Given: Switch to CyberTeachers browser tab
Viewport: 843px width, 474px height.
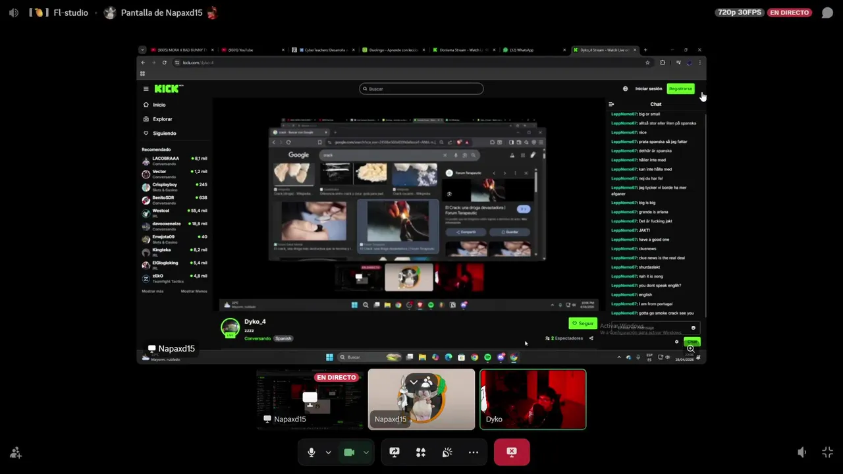Looking at the screenshot, I should tap(323, 50).
